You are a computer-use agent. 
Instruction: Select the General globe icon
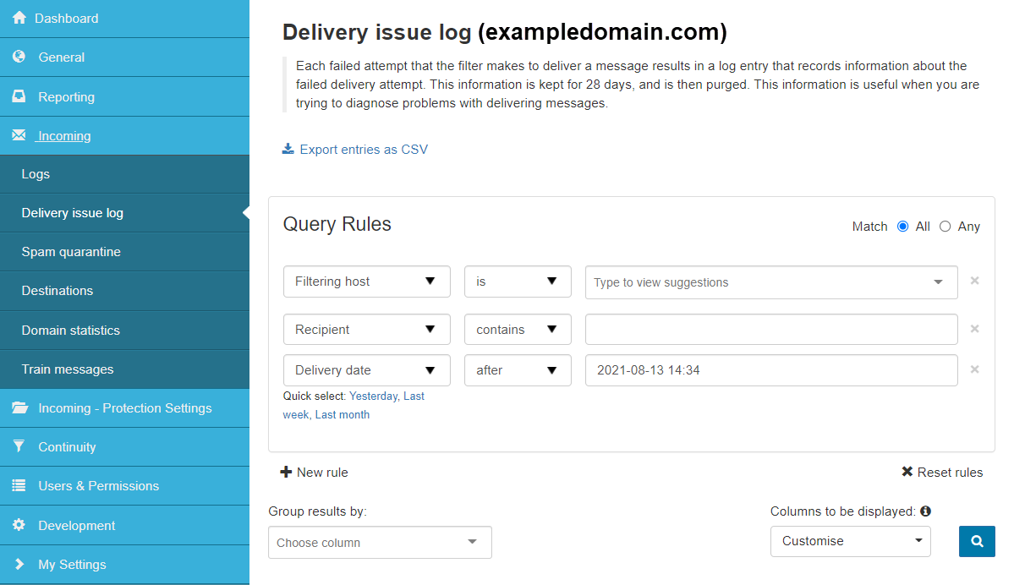pos(19,57)
